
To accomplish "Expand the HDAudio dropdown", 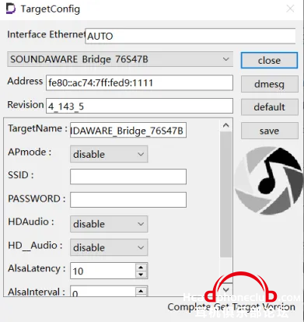I will point(109,224).
